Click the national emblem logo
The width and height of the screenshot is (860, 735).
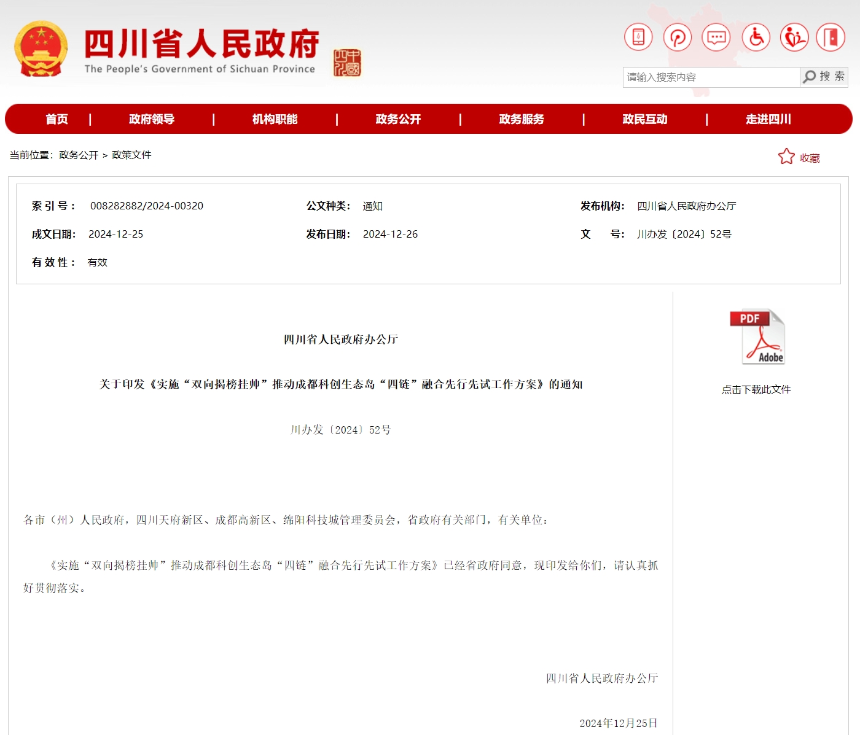pos(41,49)
